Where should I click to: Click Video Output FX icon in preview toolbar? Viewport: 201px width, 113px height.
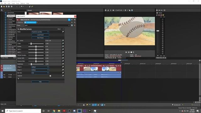click(111, 10)
